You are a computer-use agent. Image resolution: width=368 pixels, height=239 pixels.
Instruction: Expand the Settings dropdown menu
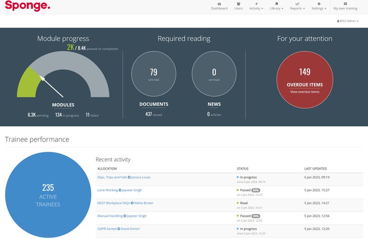(319, 8)
